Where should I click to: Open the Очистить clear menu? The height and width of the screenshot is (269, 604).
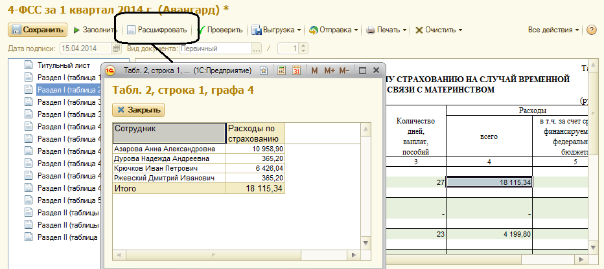[439, 30]
